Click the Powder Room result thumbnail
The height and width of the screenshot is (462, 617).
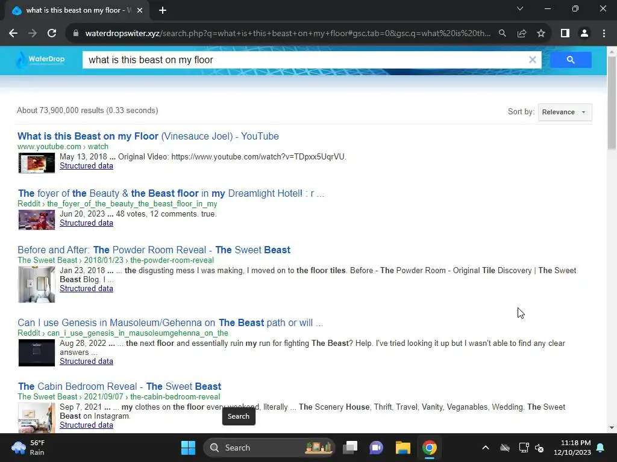tap(37, 285)
